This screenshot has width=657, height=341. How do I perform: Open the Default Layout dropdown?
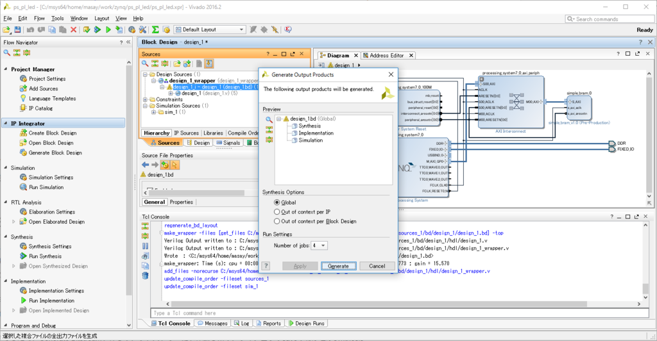click(241, 29)
